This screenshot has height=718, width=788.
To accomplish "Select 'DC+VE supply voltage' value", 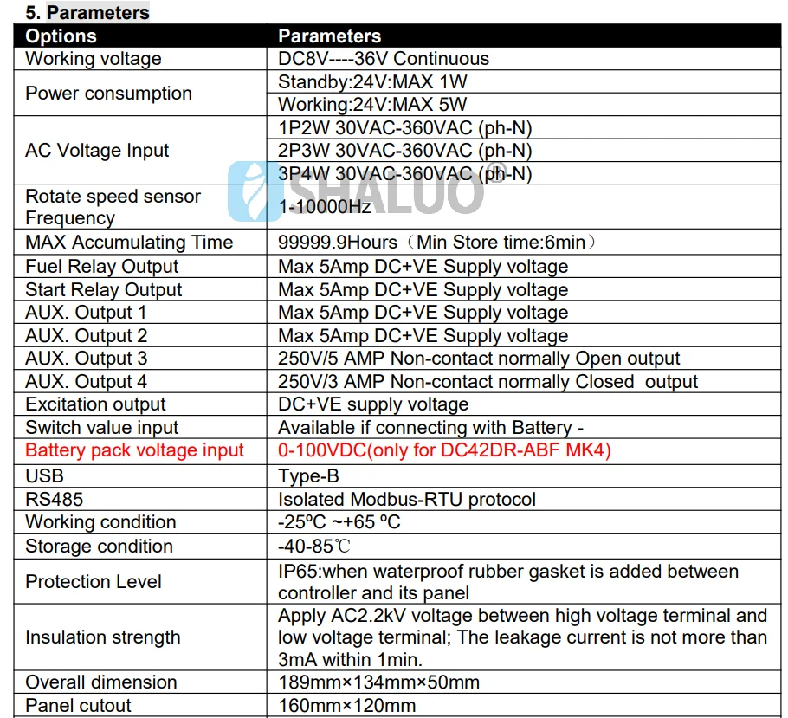I will pos(373,404).
